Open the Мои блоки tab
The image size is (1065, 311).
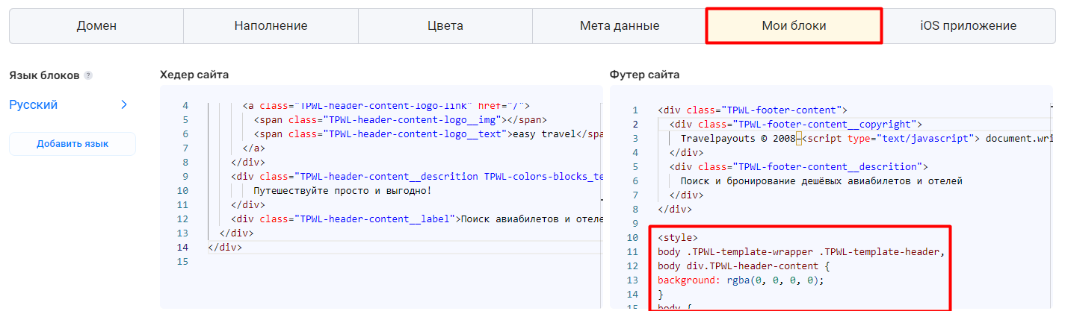click(x=794, y=26)
